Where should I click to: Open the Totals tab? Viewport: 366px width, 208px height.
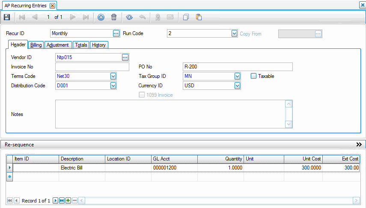81,45
